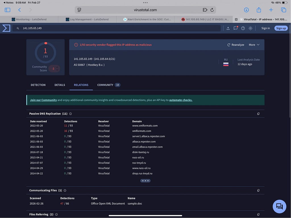Click the detection score circle gauge
The height and width of the screenshot is (218, 291).
click(x=45, y=53)
